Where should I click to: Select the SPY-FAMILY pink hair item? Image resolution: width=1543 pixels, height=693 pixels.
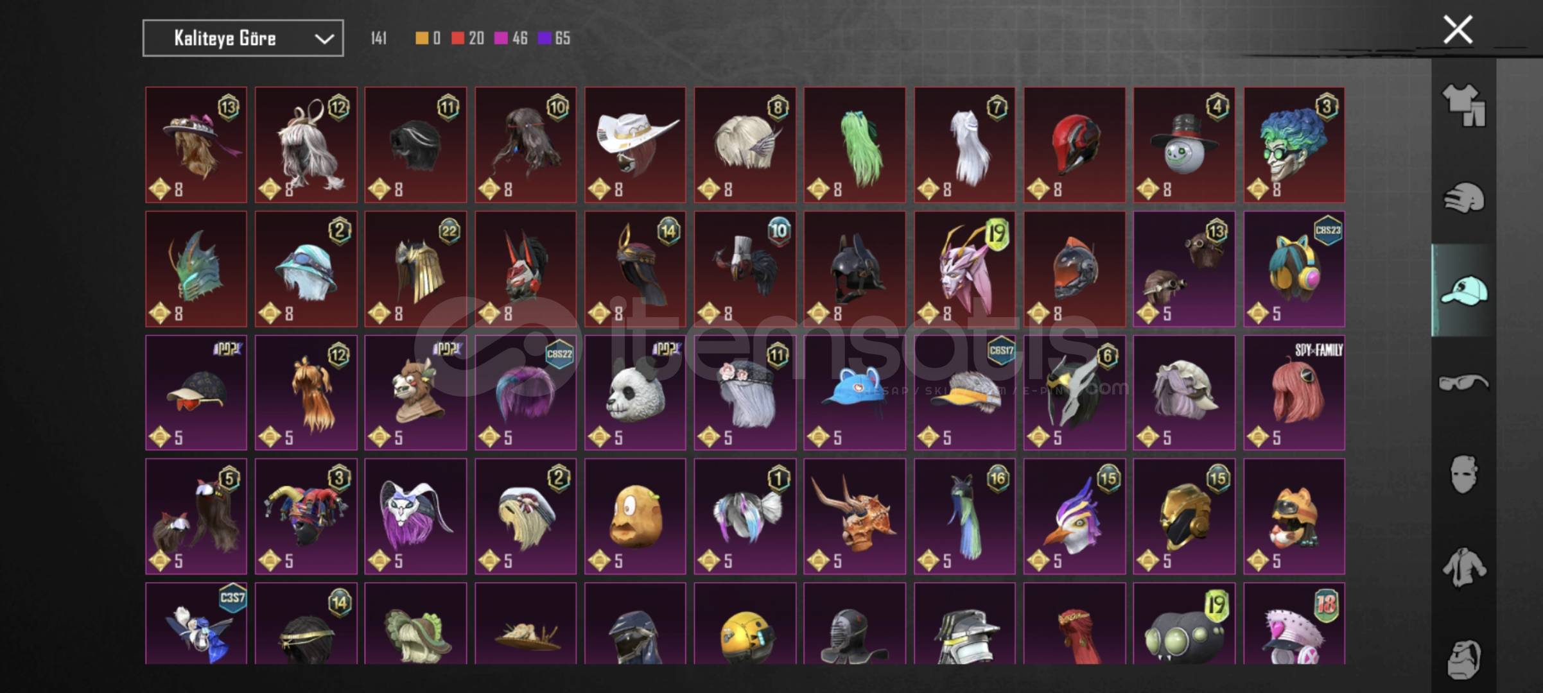pyautogui.click(x=1294, y=393)
